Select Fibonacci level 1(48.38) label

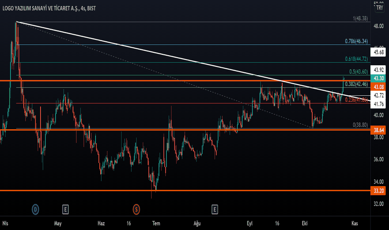360,18
